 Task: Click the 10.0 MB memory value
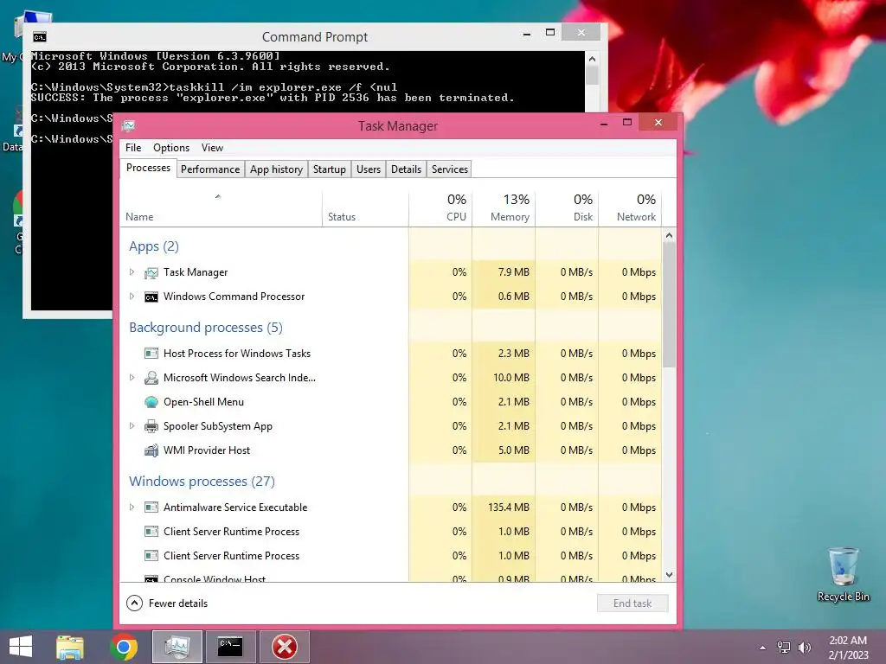pyautogui.click(x=511, y=377)
